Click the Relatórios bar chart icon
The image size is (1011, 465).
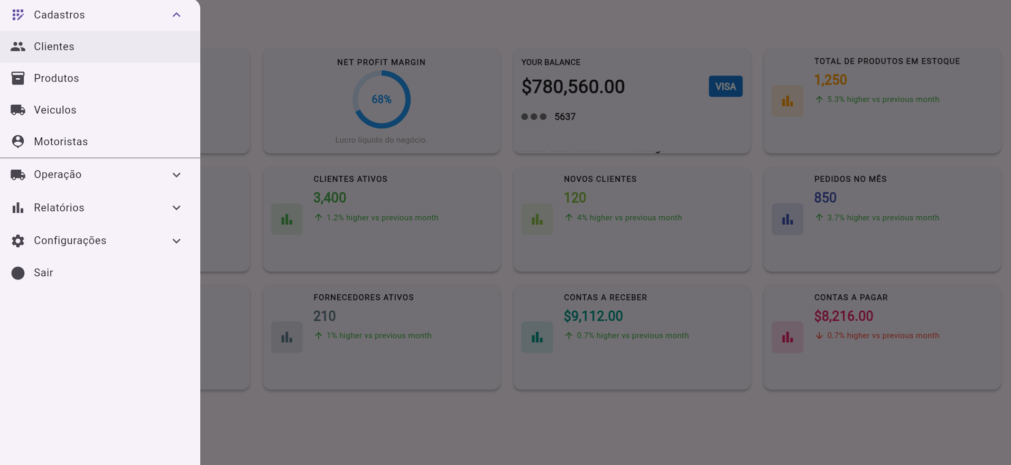coord(18,208)
